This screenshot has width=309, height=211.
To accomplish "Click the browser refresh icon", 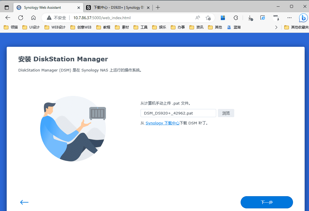I will 21,18.
